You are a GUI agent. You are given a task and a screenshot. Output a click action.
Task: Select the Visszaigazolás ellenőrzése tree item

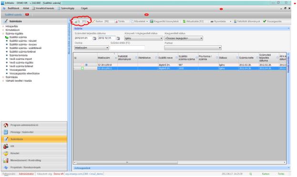coord(24,74)
